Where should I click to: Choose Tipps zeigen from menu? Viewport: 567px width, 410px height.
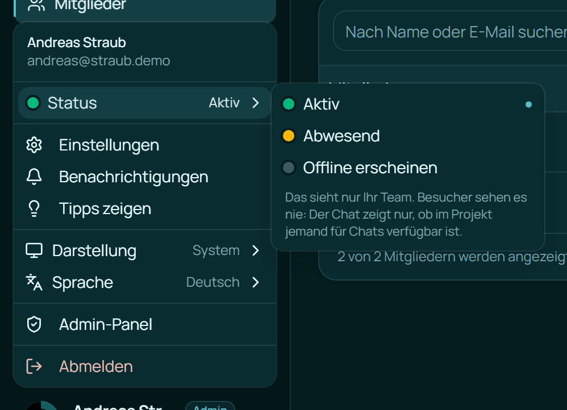pyautogui.click(x=145, y=208)
